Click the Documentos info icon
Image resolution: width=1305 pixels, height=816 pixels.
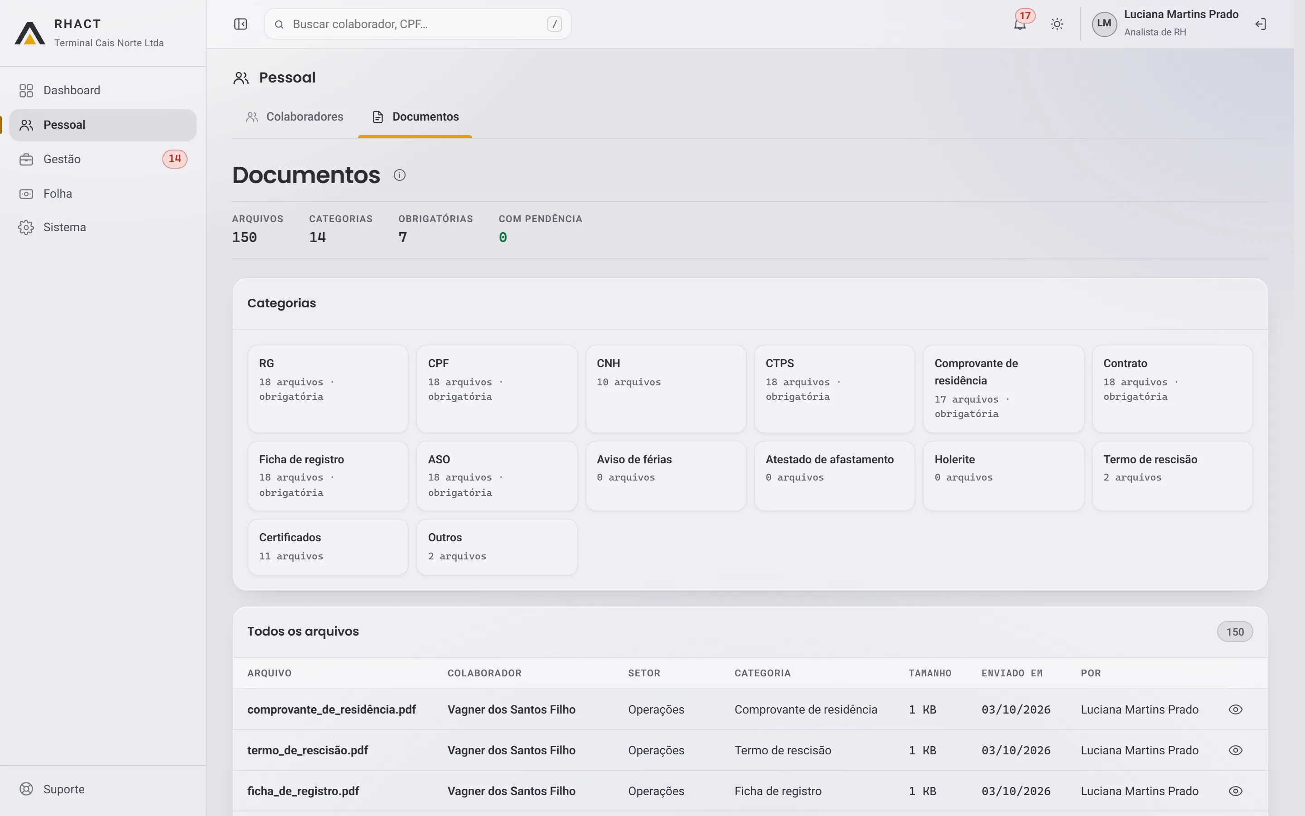pyautogui.click(x=400, y=175)
